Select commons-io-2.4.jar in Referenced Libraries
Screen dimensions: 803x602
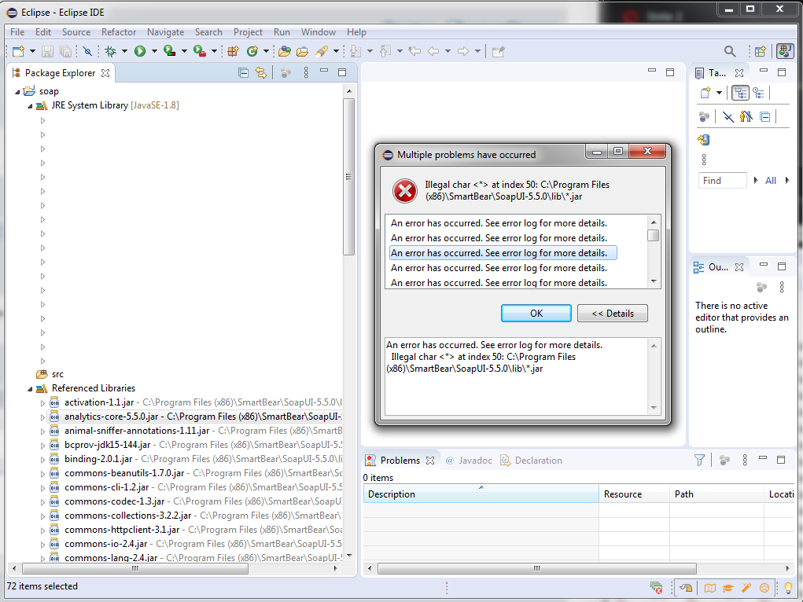tap(105, 544)
